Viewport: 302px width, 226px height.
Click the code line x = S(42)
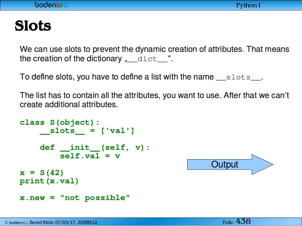click(42, 172)
